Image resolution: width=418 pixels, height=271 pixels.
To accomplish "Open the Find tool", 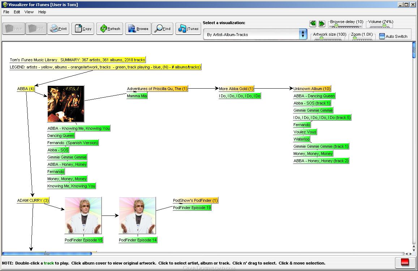I will click(x=162, y=28).
